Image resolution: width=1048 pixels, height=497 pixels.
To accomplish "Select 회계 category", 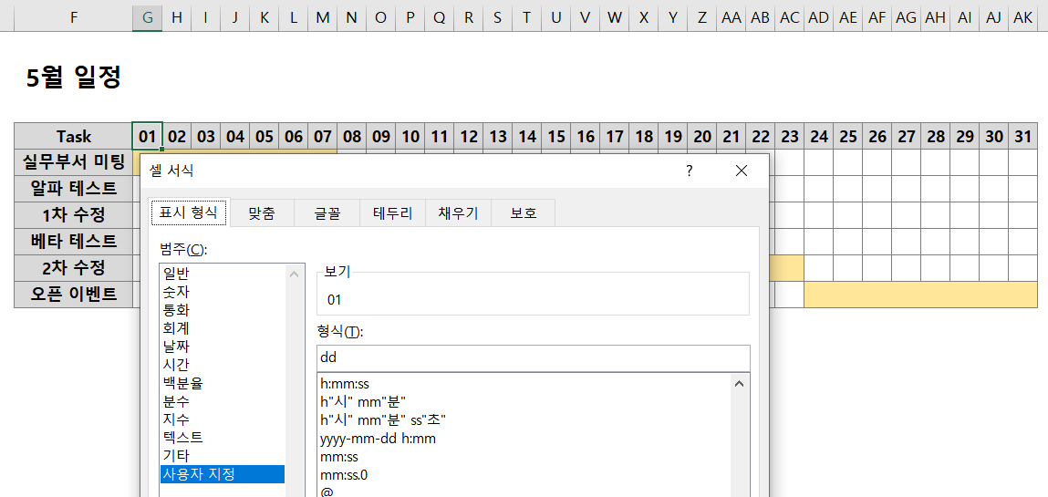I will click(223, 328).
